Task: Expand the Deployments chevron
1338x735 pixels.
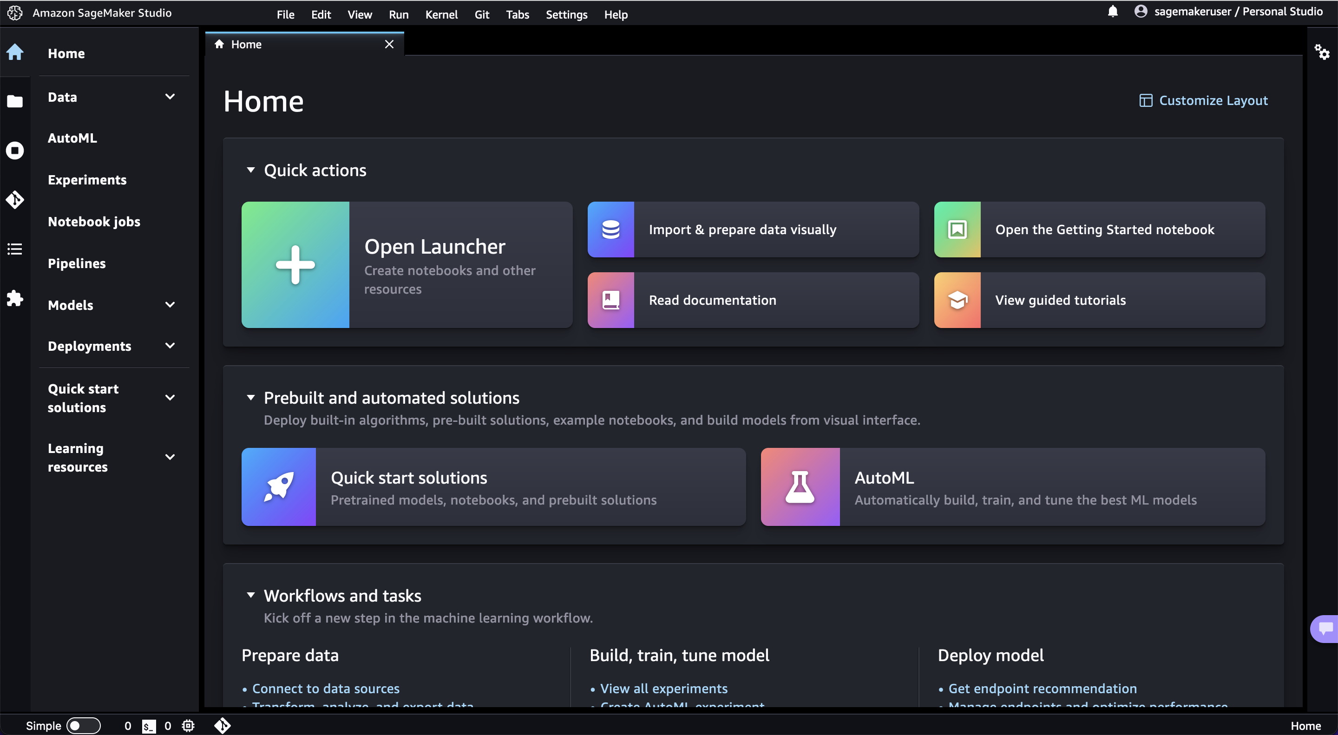Action: click(x=170, y=346)
